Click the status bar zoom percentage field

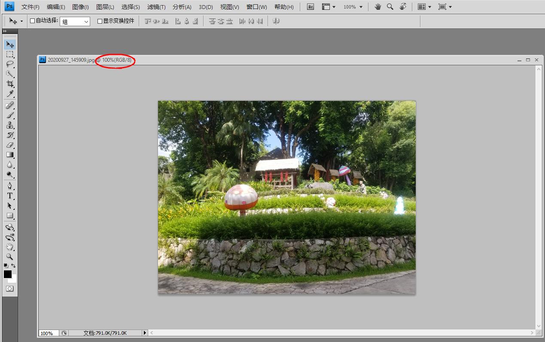pyautogui.click(x=49, y=333)
